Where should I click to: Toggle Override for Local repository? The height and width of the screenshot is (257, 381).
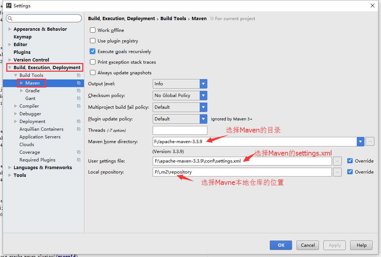[350, 172]
